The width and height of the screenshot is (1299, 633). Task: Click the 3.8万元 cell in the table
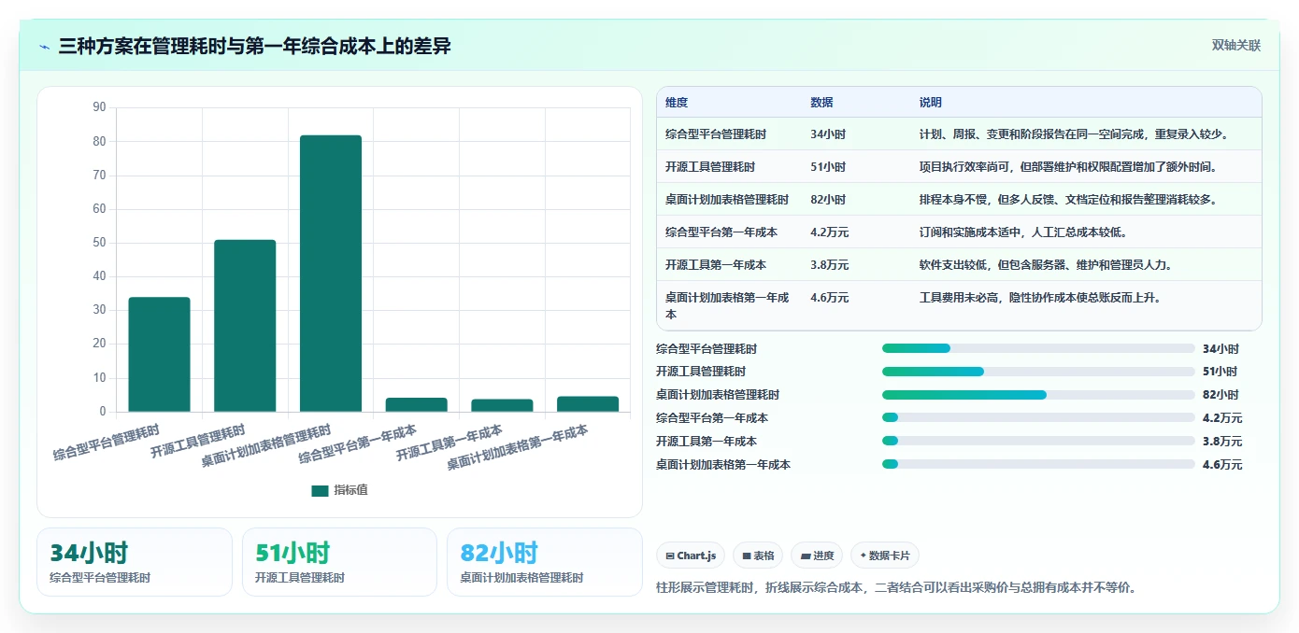[830, 265]
